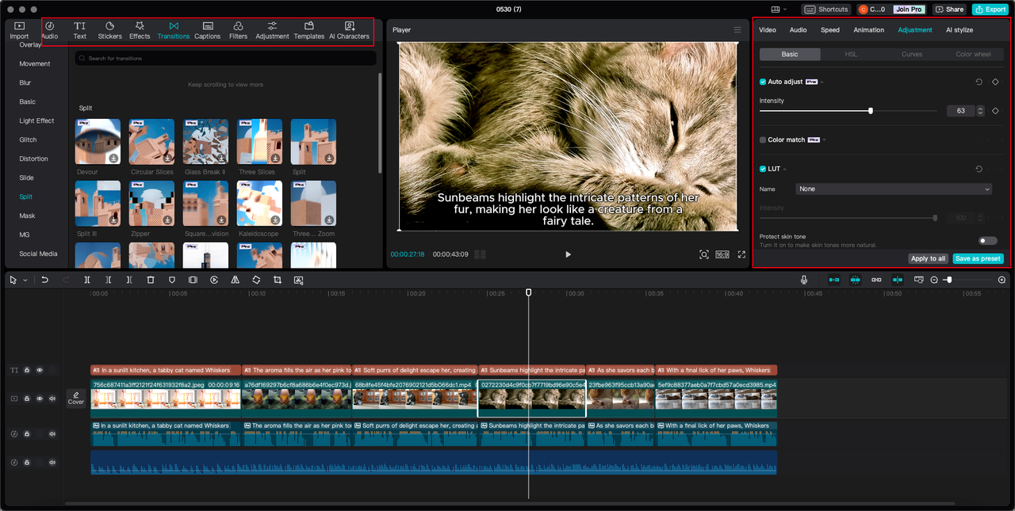Click the Export button

point(990,10)
